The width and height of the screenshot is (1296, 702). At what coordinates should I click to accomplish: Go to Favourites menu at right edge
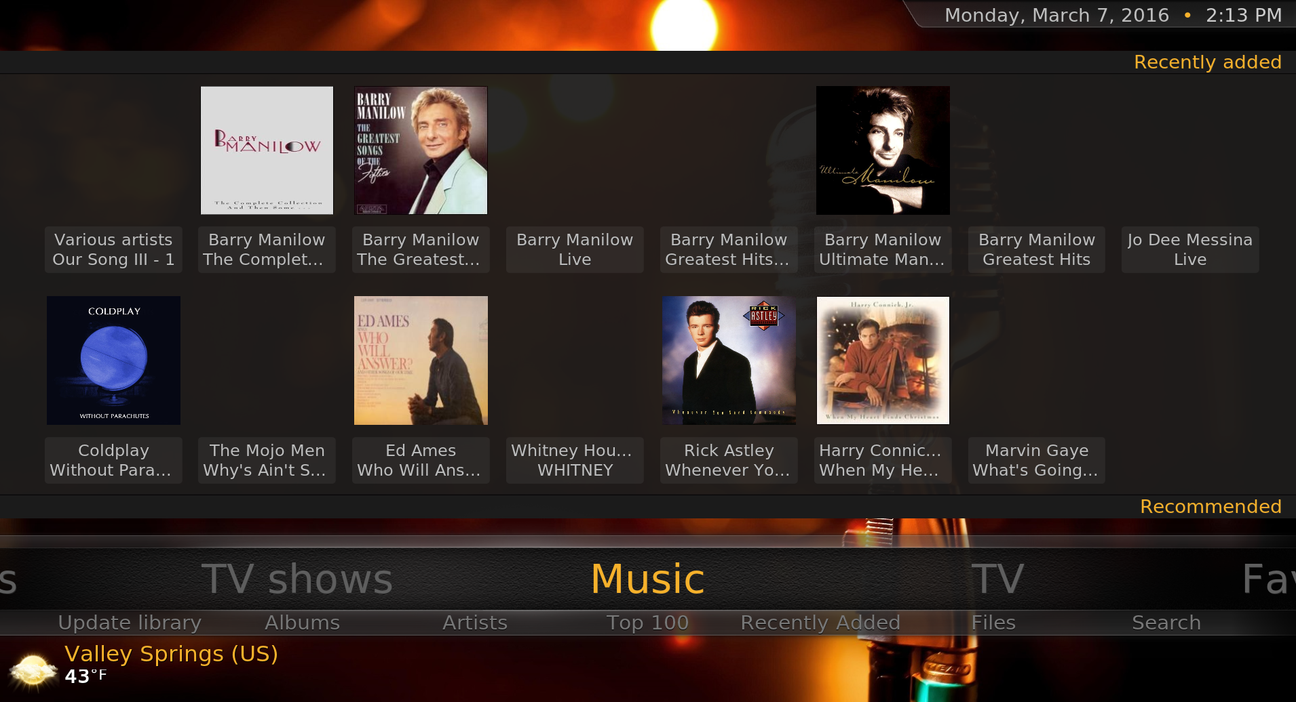click(1268, 579)
